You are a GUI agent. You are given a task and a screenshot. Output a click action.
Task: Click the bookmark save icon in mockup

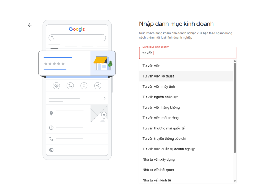84,86
